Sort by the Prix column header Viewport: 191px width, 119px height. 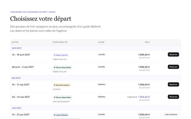(x=147, y=42)
